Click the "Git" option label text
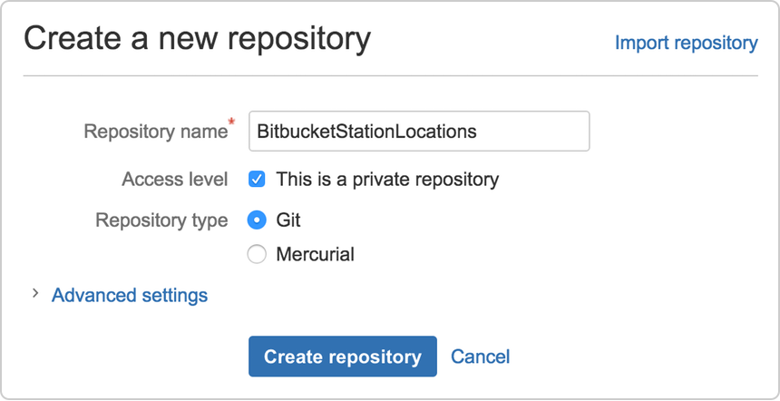The image size is (780, 401). [288, 220]
